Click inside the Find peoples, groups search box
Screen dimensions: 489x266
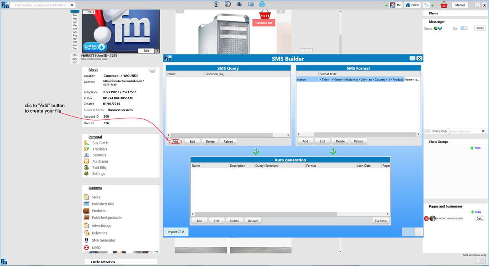click(x=40, y=5)
